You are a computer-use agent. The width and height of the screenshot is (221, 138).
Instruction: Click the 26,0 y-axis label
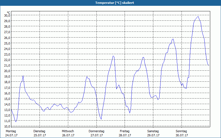pos(7,38)
